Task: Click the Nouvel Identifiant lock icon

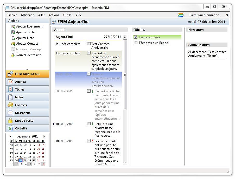Action: click(x=13, y=55)
